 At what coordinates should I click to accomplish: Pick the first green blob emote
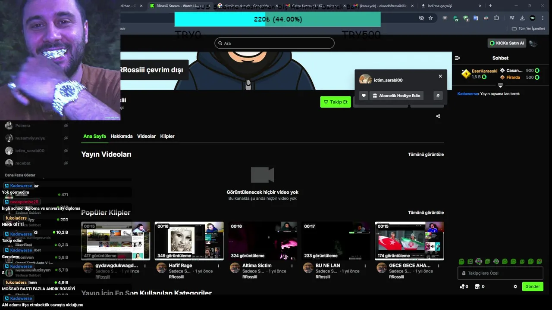coord(461,261)
